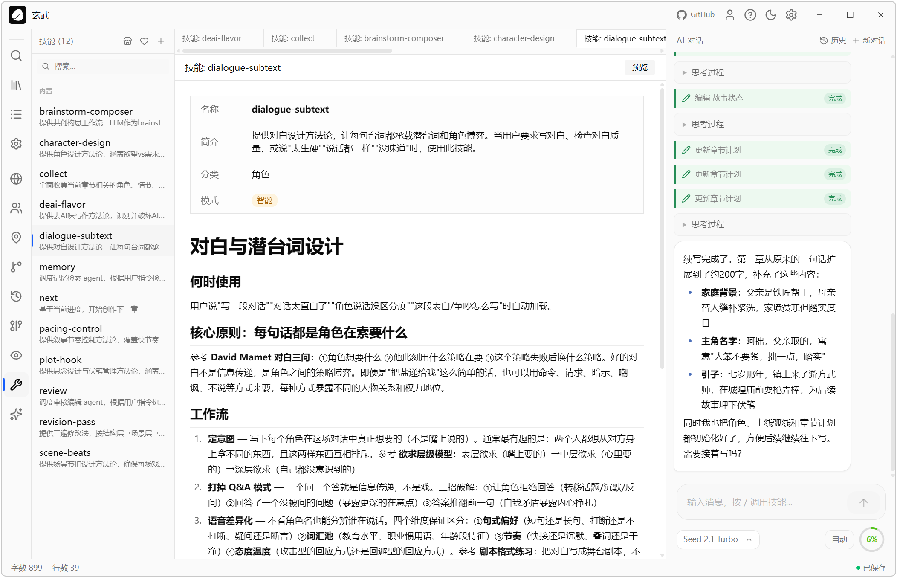Switch to 技能: brainstorm-composer tab
The width and height of the screenshot is (897, 577).
point(394,38)
